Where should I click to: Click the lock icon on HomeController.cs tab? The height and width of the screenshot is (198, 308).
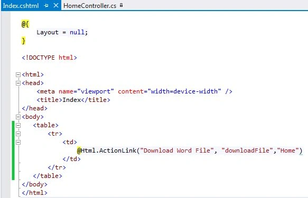[121, 5]
